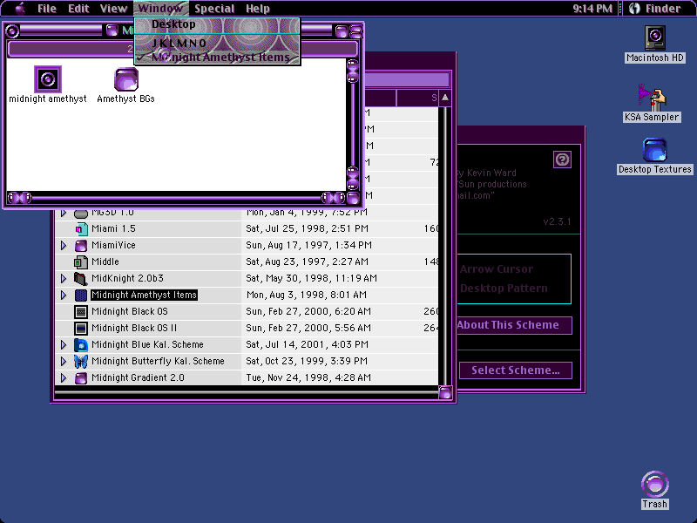Open the View menu
The image size is (697, 523).
tap(113, 9)
